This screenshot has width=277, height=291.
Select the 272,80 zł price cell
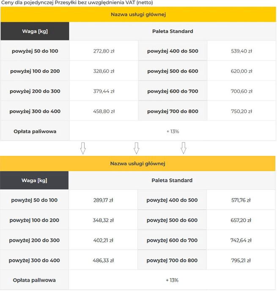104,51
